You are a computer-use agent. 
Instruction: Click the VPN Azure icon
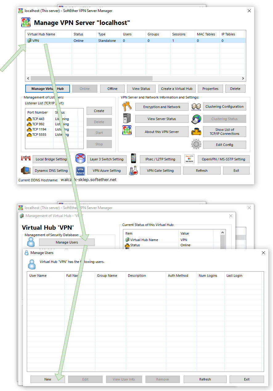click(80, 171)
